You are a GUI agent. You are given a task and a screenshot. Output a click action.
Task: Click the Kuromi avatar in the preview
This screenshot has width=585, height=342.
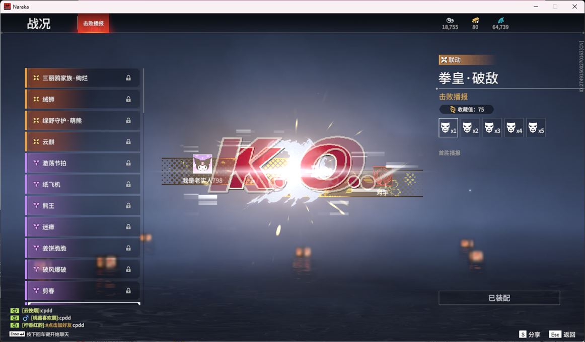pyautogui.click(x=202, y=164)
